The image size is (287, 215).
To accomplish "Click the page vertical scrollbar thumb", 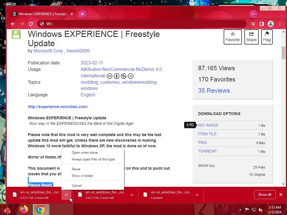I will click(283, 53).
